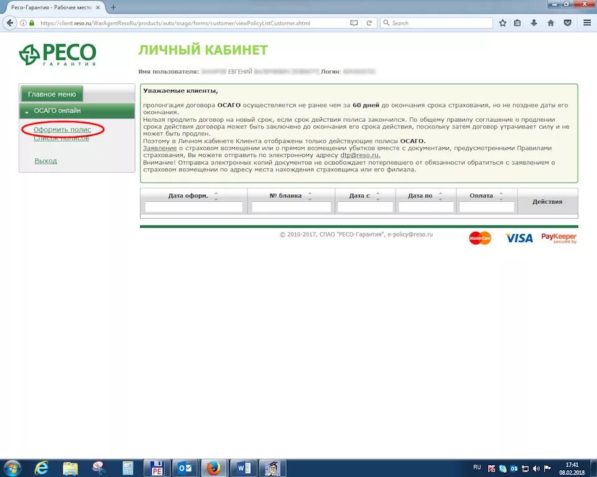The width and height of the screenshot is (597, 477).
Task: Sort by Дата с column arrows
Action: coord(377,196)
